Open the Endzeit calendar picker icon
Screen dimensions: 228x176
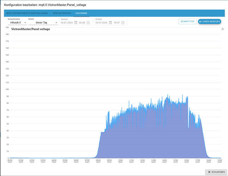110,23
